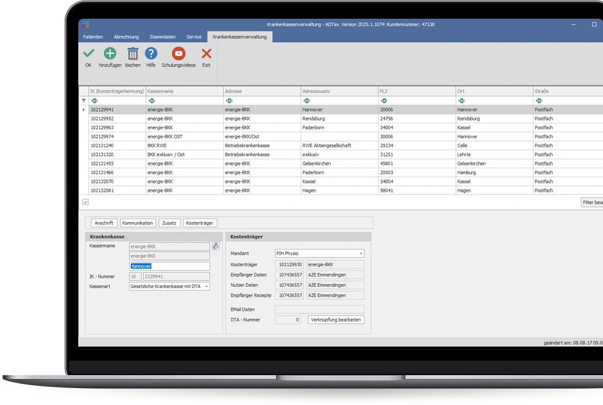Click the highlighted Hannover input field
Viewport: 603px width, 405px height.
(x=169, y=266)
